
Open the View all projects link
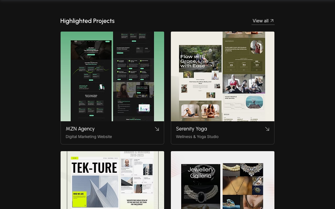coord(263,21)
